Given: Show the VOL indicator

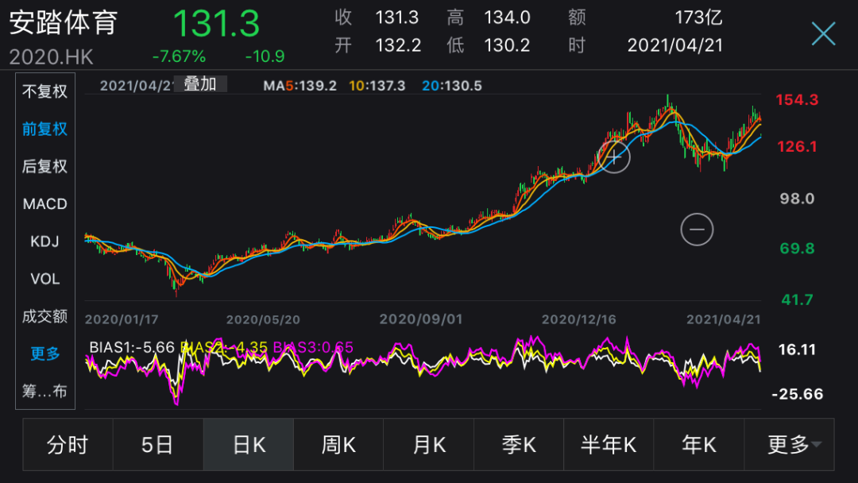Looking at the screenshot, I should click(x=44, y=279).
